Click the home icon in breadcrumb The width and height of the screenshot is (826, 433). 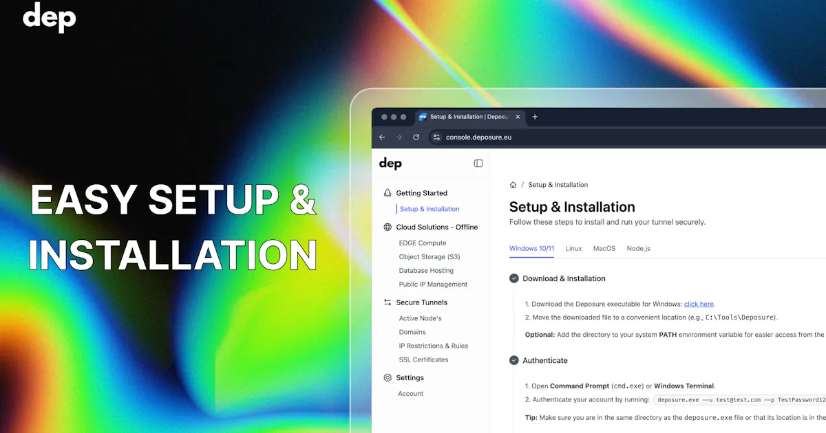coord(513,185)
